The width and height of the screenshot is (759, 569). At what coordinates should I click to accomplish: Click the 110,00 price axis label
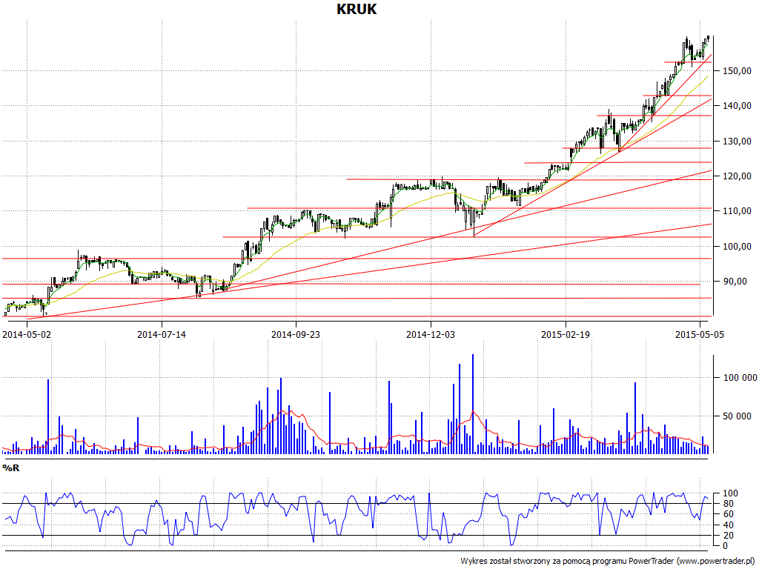[738, 211]
